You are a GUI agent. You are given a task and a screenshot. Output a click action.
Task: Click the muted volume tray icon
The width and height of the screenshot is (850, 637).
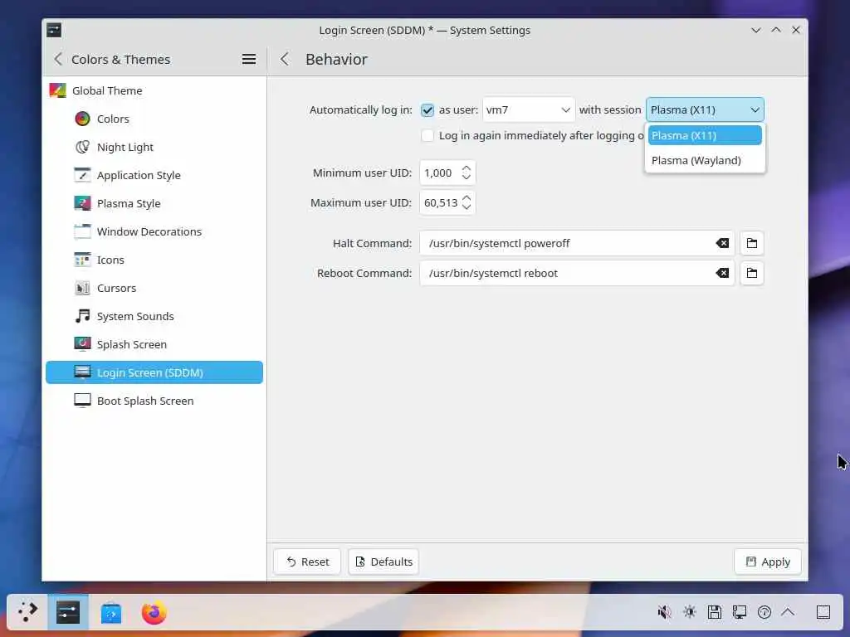click(x=664, y=612)
